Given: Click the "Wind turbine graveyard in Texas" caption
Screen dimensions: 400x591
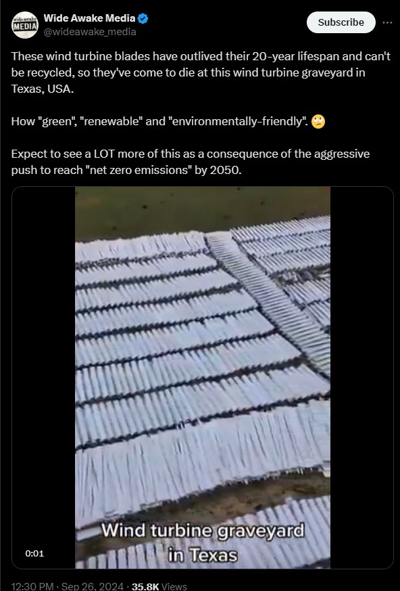Looking at the screenshot, I should coord(203,542).
